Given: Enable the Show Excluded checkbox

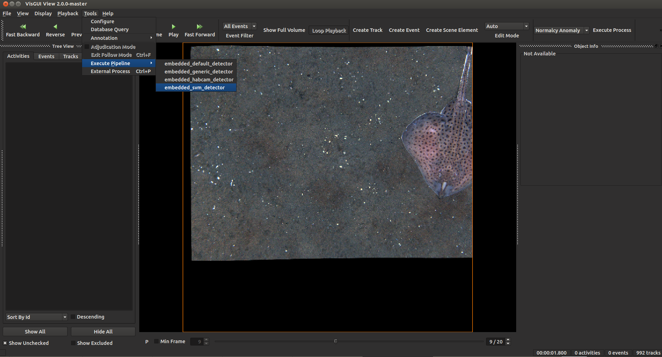Looking at the screenshot, I should tap(73, 343).
